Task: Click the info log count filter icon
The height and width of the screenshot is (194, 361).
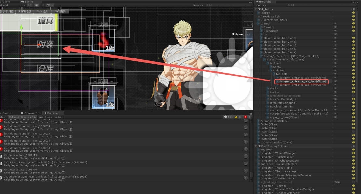Action: (226, 117)
